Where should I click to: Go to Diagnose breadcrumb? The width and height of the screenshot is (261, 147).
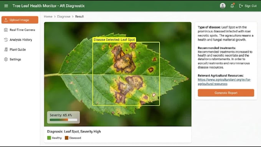coord(64,17)
